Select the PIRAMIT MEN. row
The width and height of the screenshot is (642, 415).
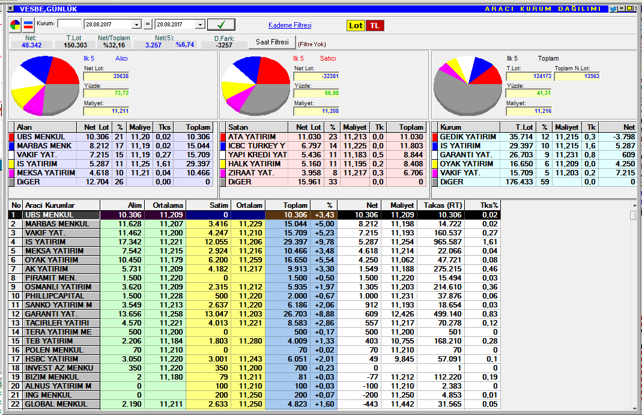pos(254,278)
